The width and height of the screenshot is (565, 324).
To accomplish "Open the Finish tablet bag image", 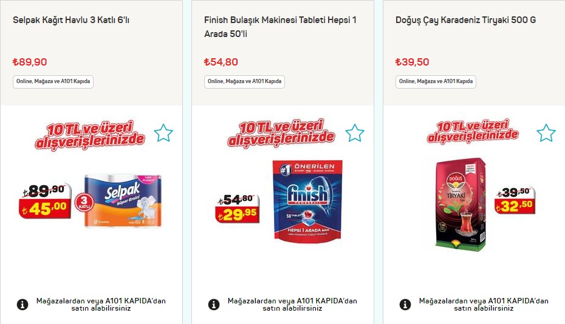I will pos(307,201).
